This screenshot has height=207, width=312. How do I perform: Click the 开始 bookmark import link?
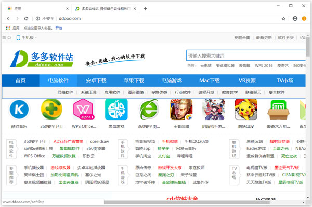59,28
